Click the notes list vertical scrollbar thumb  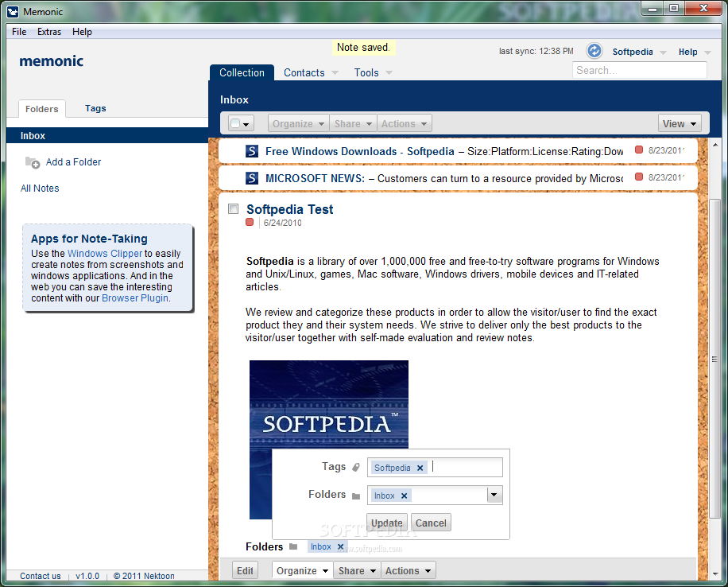[714, 359]
